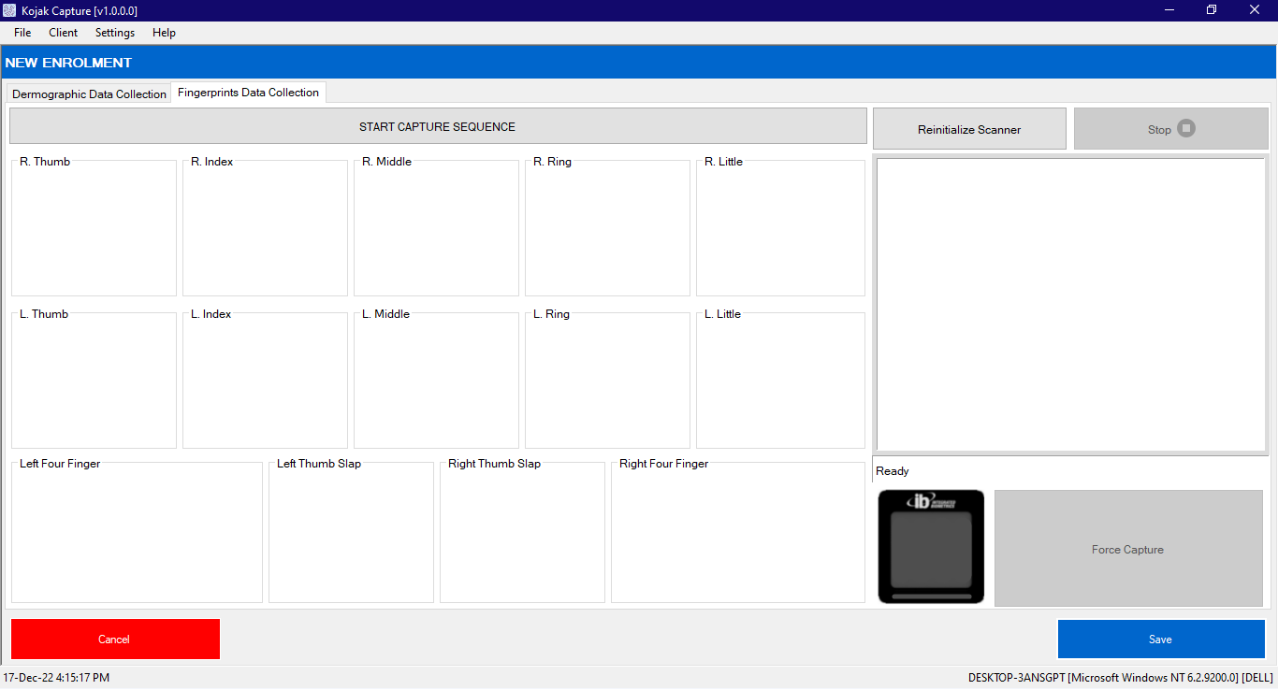Save the enrolment with the Save button
The width and height of the screenshot is (1278, 690).
coord(1160,640)
